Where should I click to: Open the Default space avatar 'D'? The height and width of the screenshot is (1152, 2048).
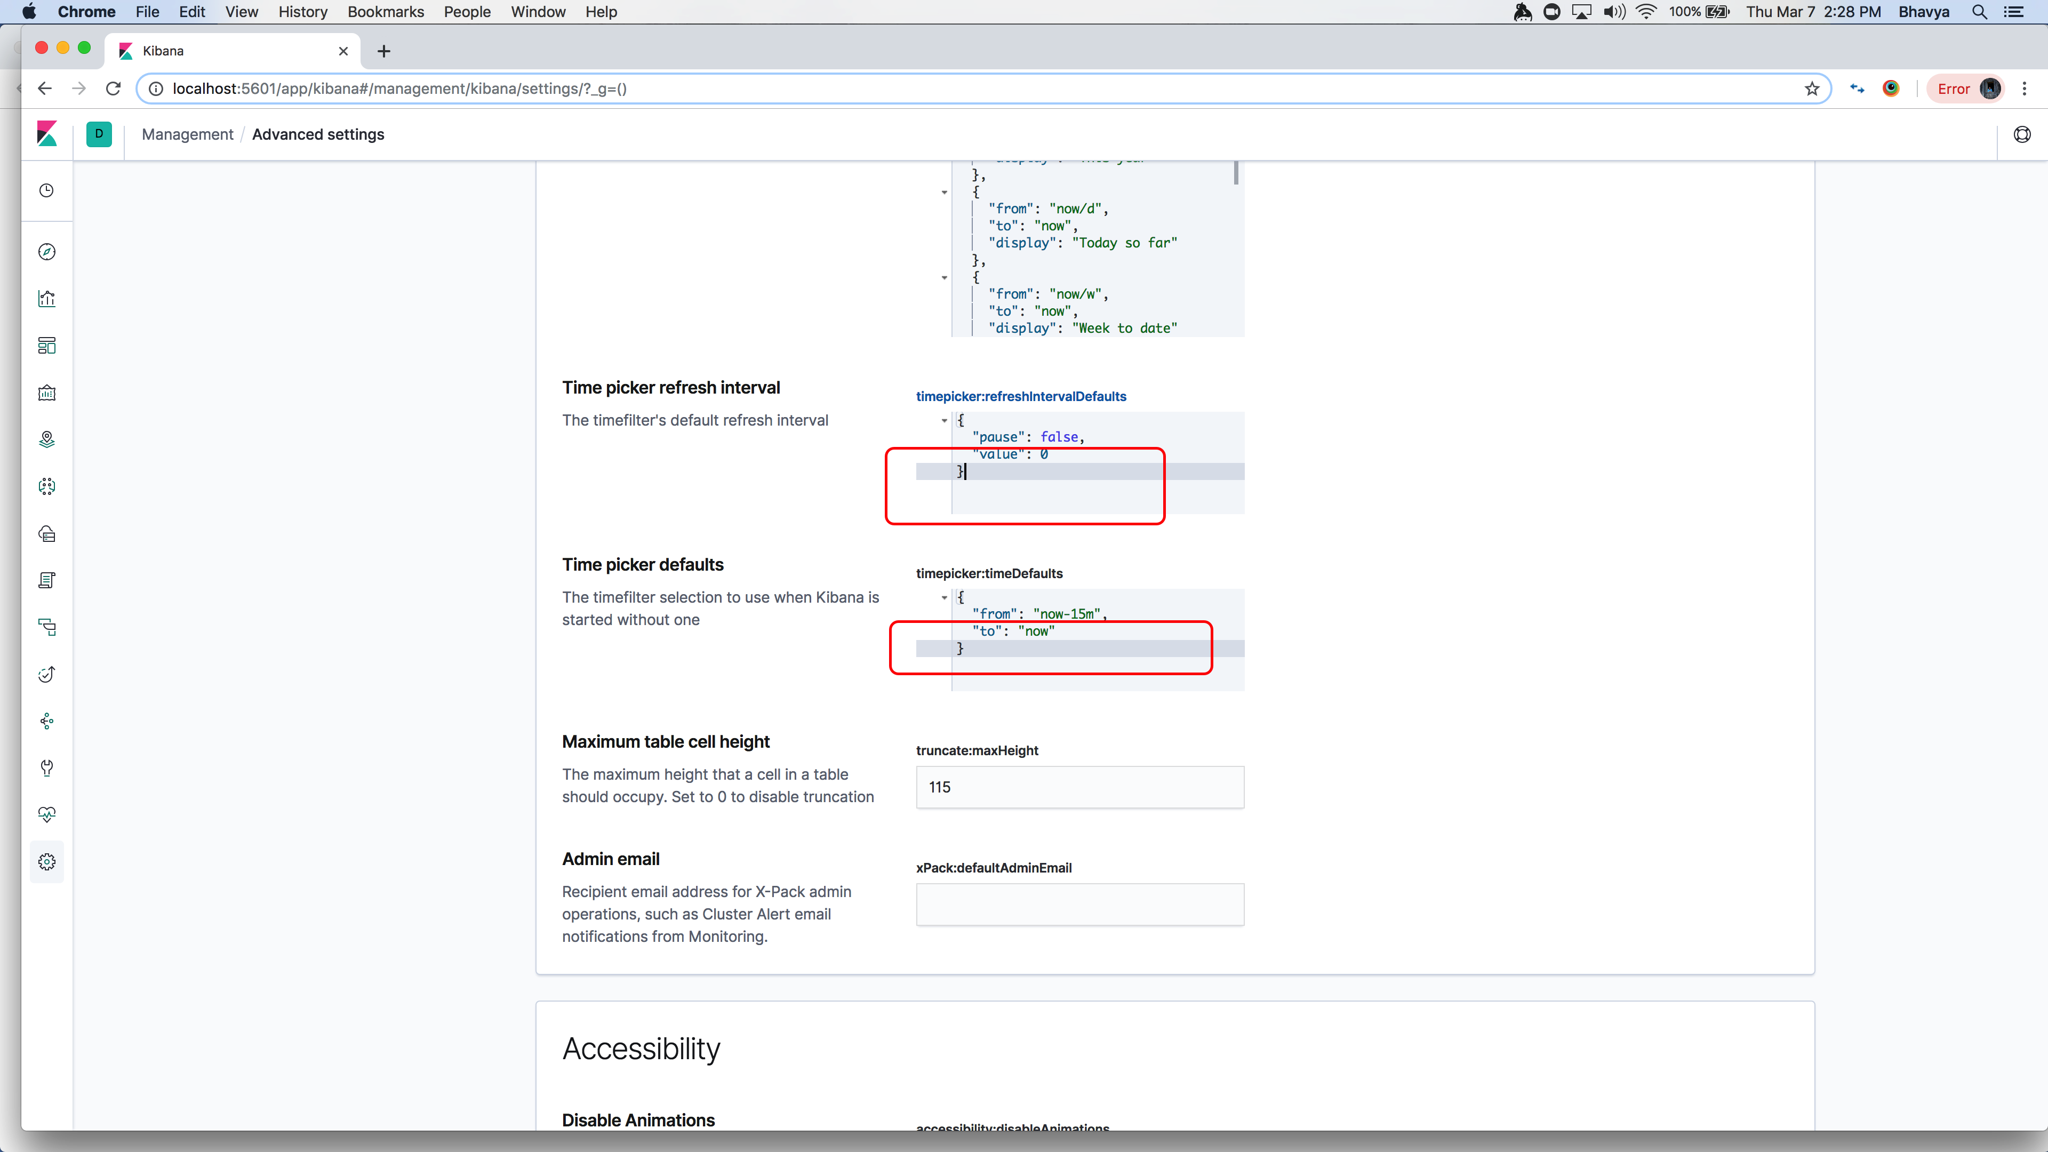pos(99,133)
